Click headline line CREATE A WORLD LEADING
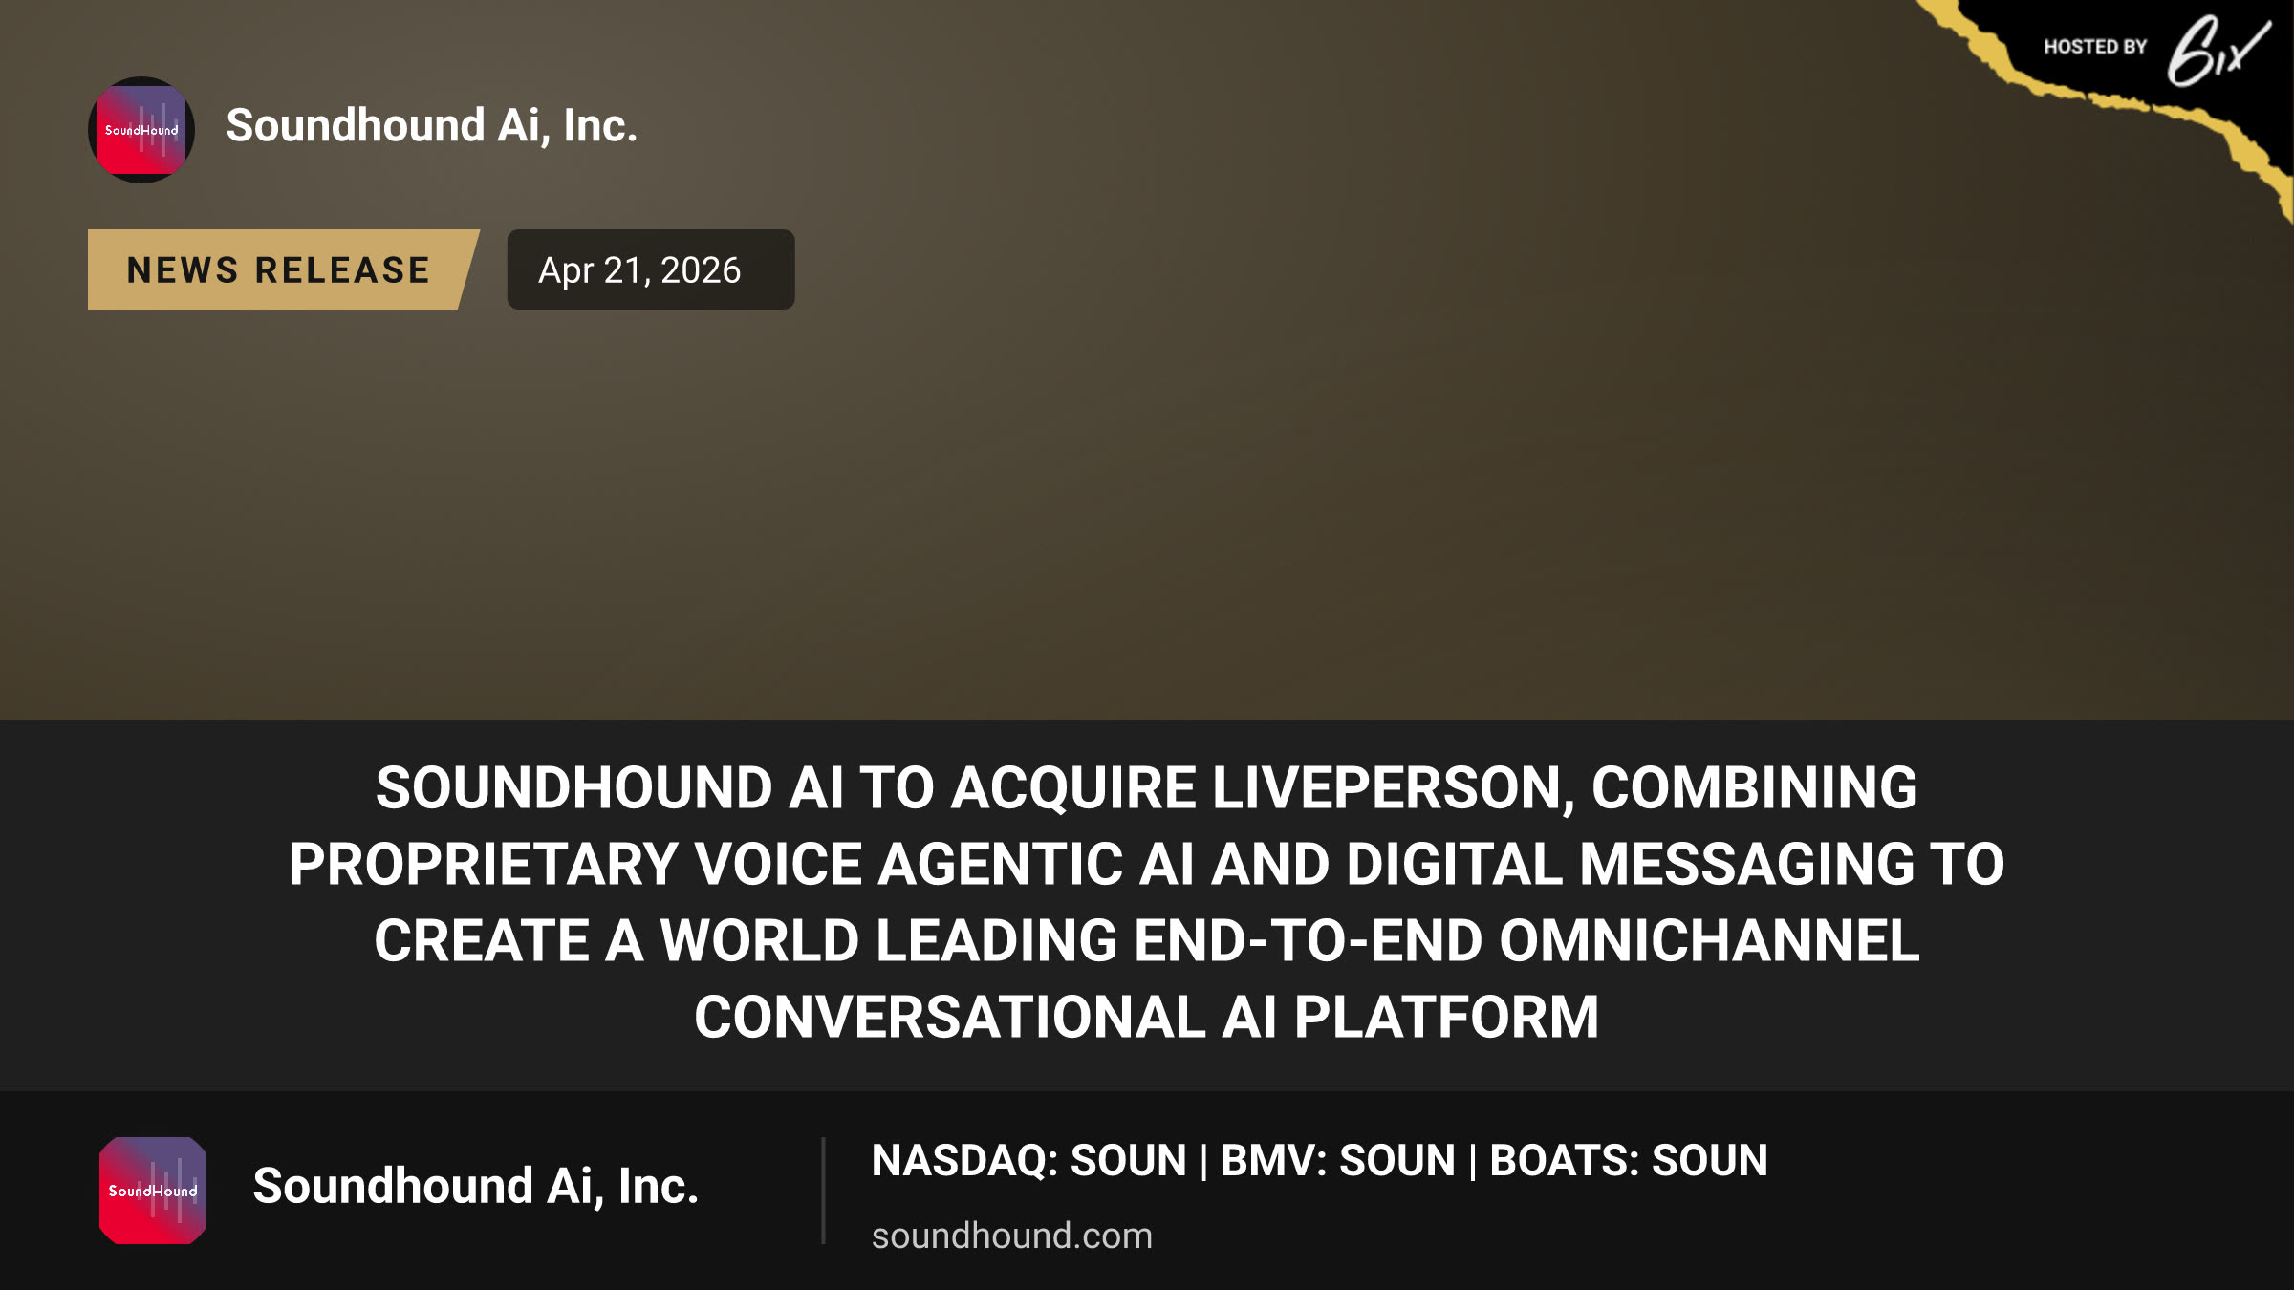This screenshot has height=1290, width=2294. (1147, 941)
